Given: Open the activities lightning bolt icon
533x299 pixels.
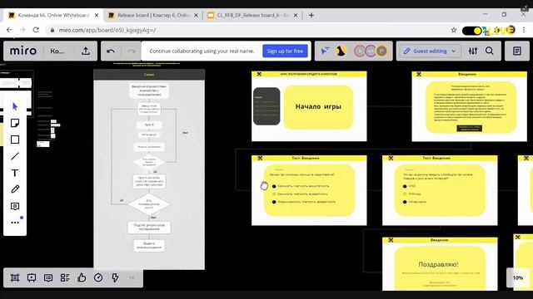Looking at the screenshot, I should point(115,278).
